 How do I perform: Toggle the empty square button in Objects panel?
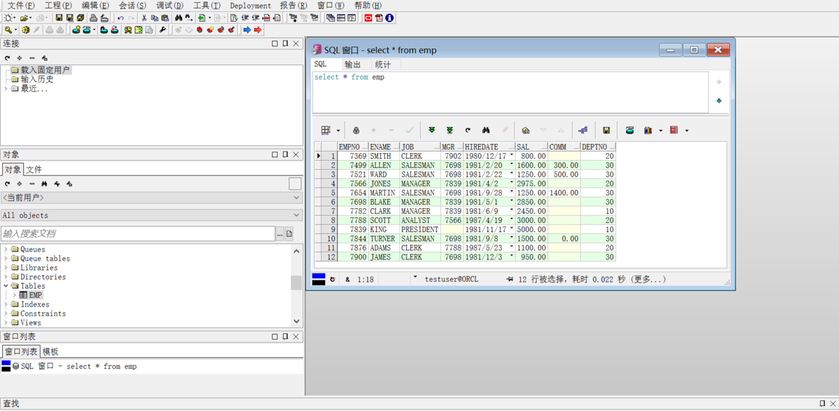point(295,184)
